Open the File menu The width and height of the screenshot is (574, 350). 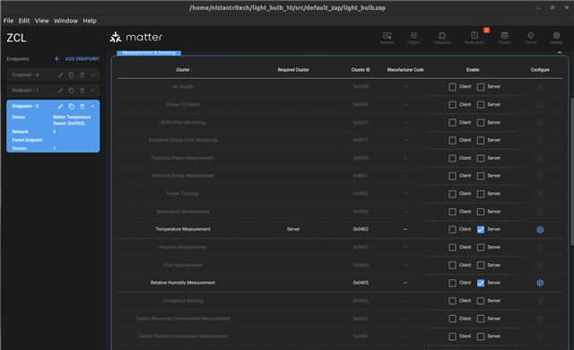[8, 21]
